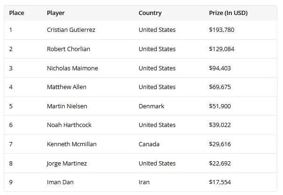
Task: Click the Canada country cell
Action: point(149,144)
